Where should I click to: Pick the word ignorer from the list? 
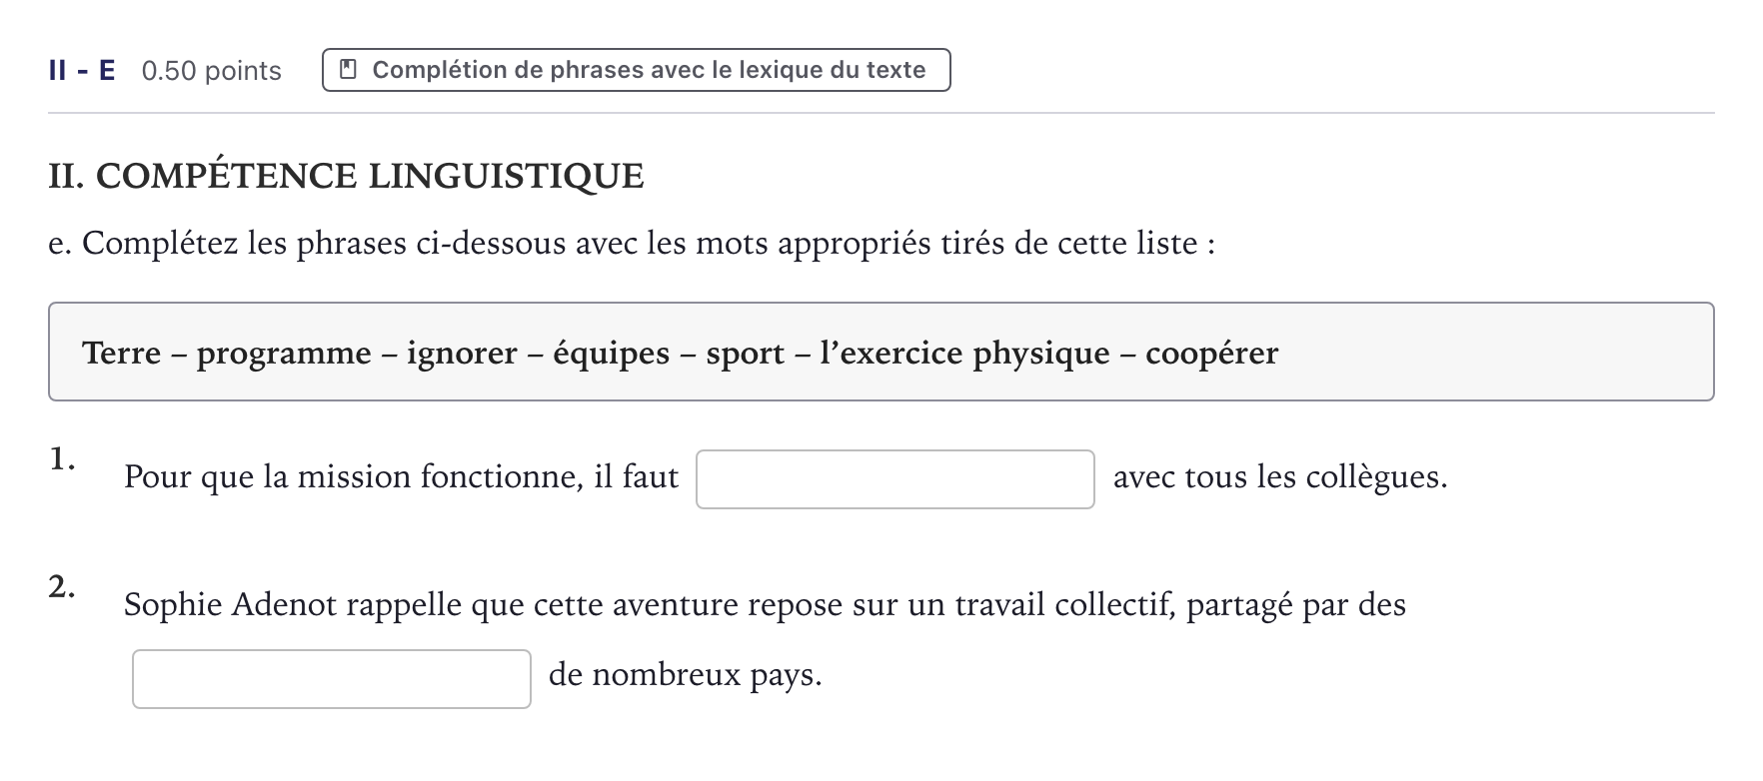[462, 354]
